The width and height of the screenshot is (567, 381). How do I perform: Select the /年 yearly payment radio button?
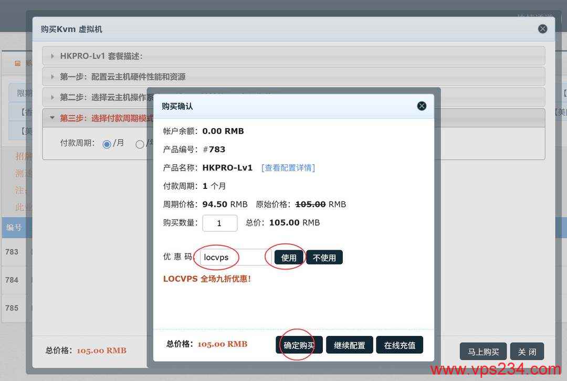[x=139, y=144]
